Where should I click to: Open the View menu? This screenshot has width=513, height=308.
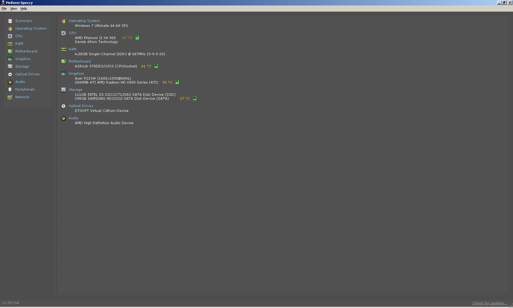[13, 9]
